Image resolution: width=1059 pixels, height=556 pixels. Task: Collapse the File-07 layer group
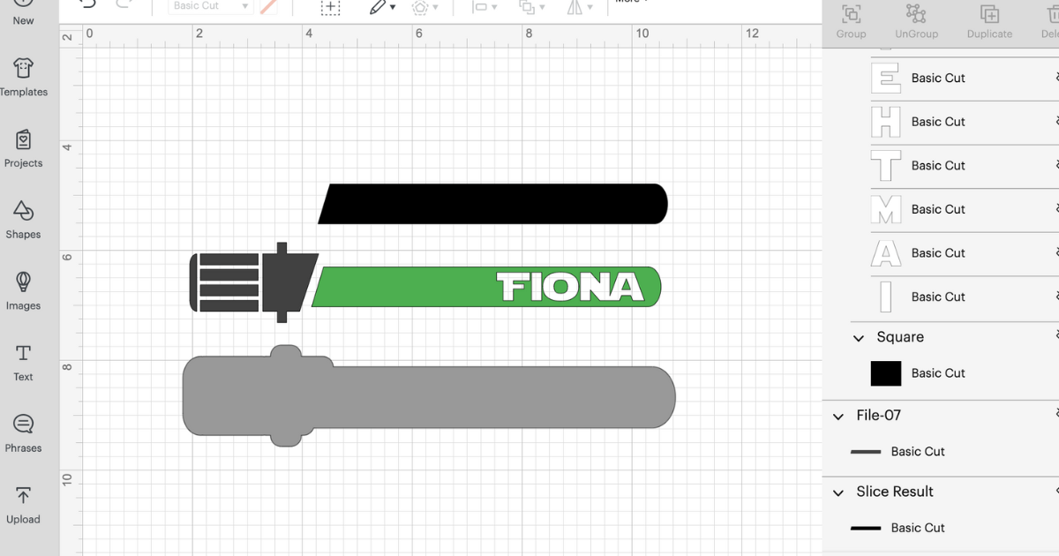pos(838,416)
